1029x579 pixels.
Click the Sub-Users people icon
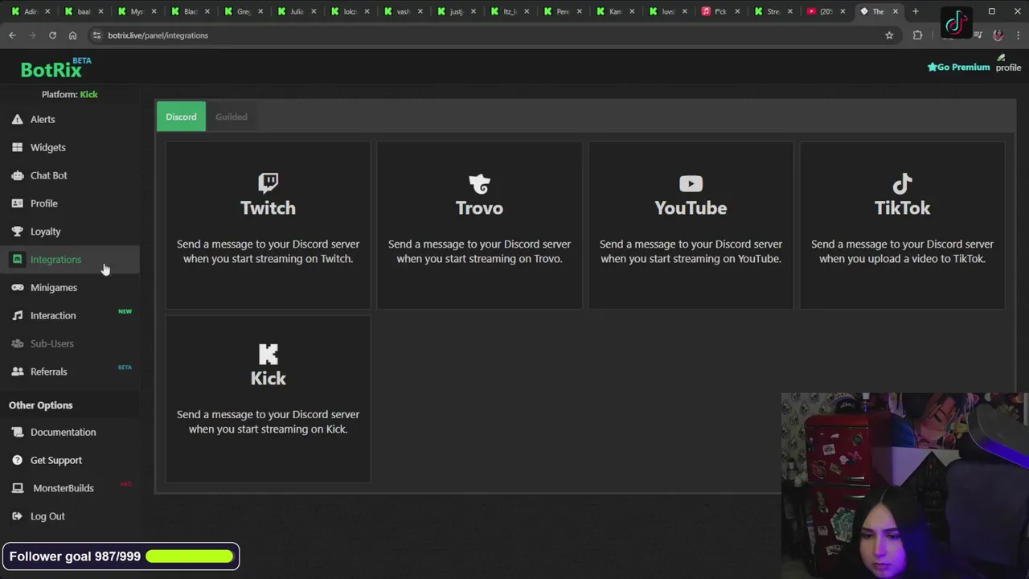(x=17, y=343)
